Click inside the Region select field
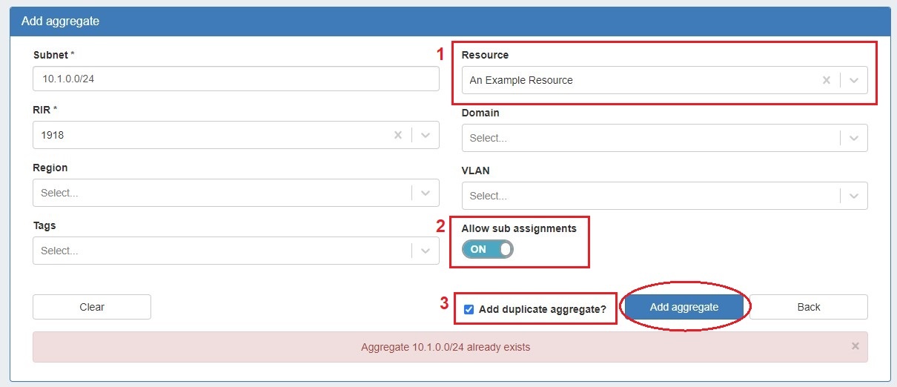This screenshot has height=387, width=897. coord(221,193)
